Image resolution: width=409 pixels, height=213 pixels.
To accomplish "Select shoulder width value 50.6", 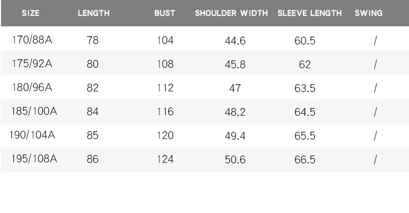I will tap(235, 159).
